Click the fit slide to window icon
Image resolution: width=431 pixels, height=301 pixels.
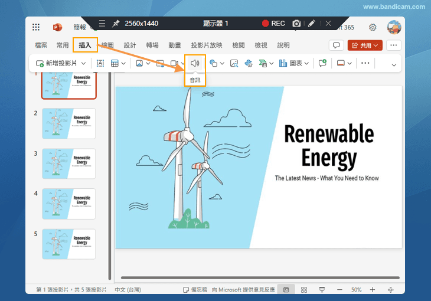pyautogui.click(x=390, y=290)
